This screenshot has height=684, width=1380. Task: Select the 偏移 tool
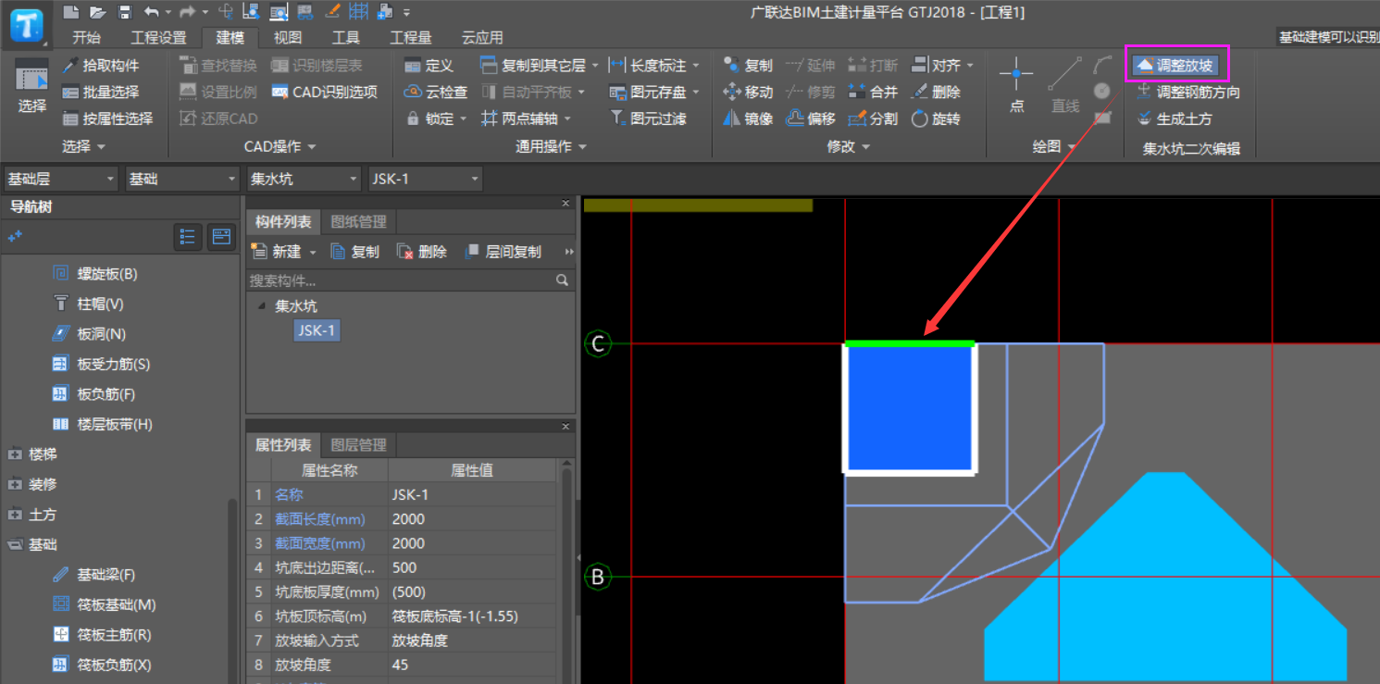click(811, 118)
